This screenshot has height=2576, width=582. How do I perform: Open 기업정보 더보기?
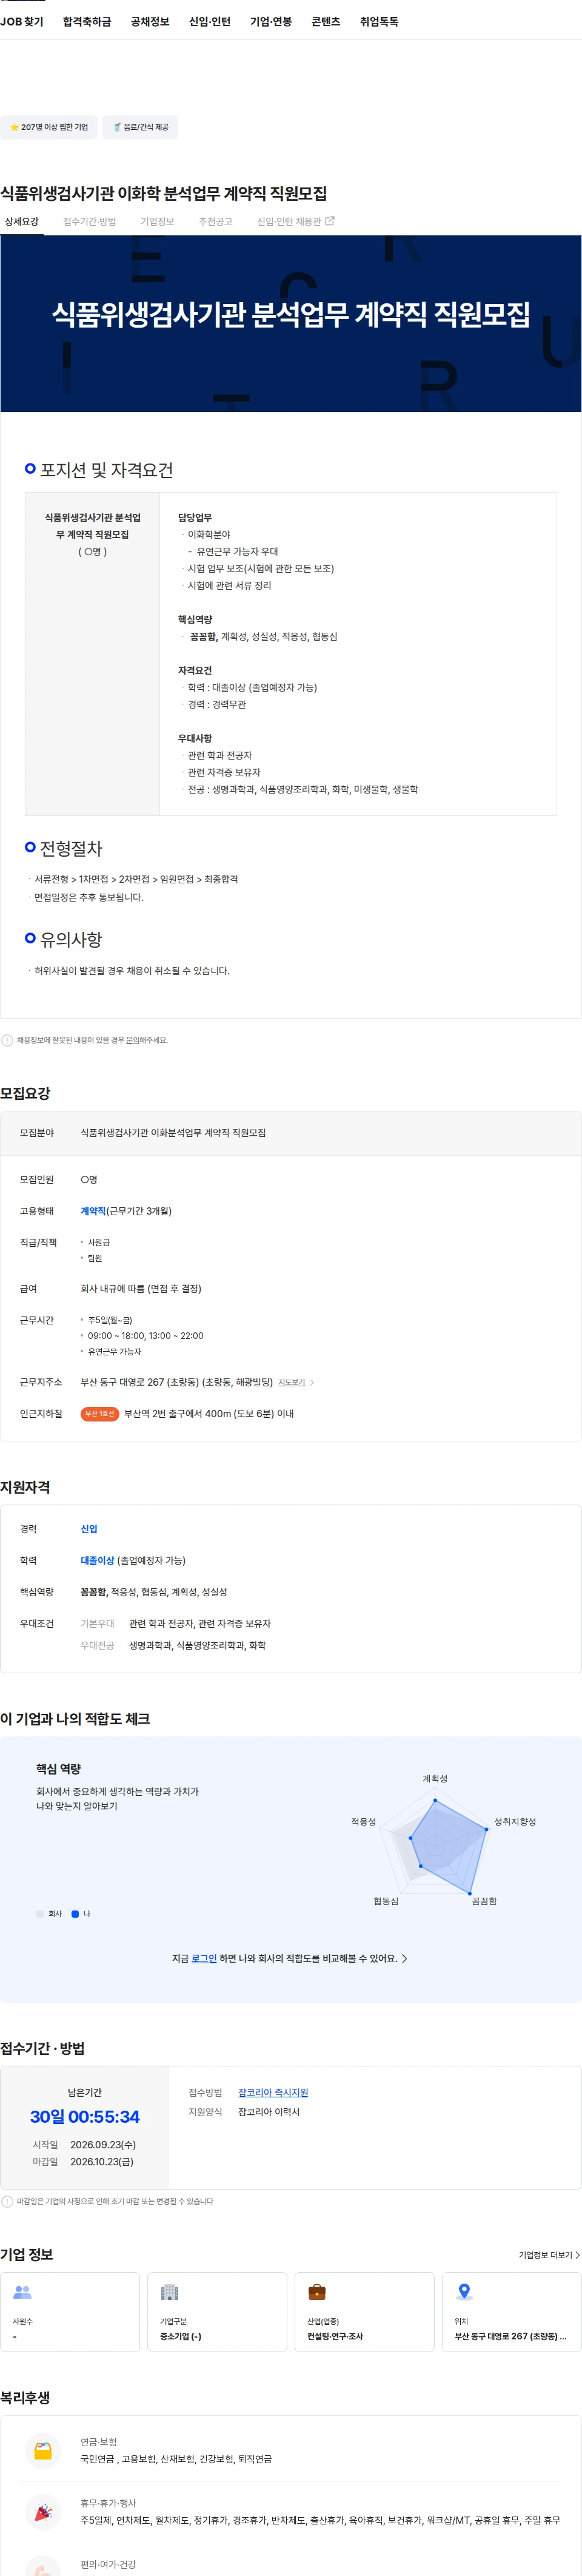tap(549, 2254)
